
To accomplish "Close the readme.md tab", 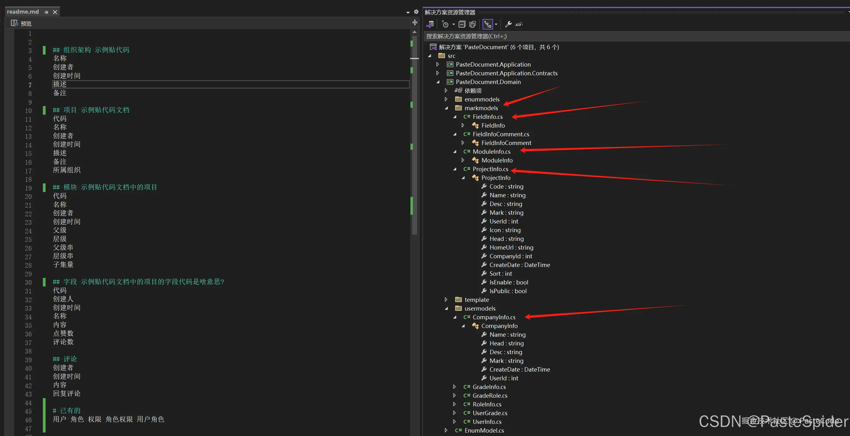I will [x=55, y=12].
